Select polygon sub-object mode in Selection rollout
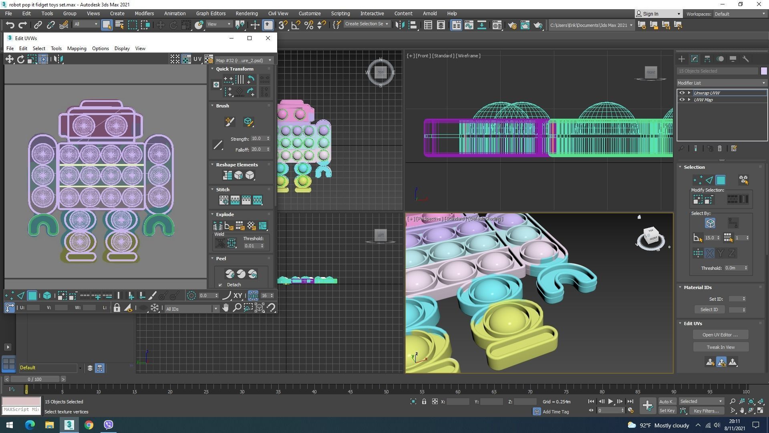The width and height of the screenshot is (769, 433). click(x=721, y=180)
